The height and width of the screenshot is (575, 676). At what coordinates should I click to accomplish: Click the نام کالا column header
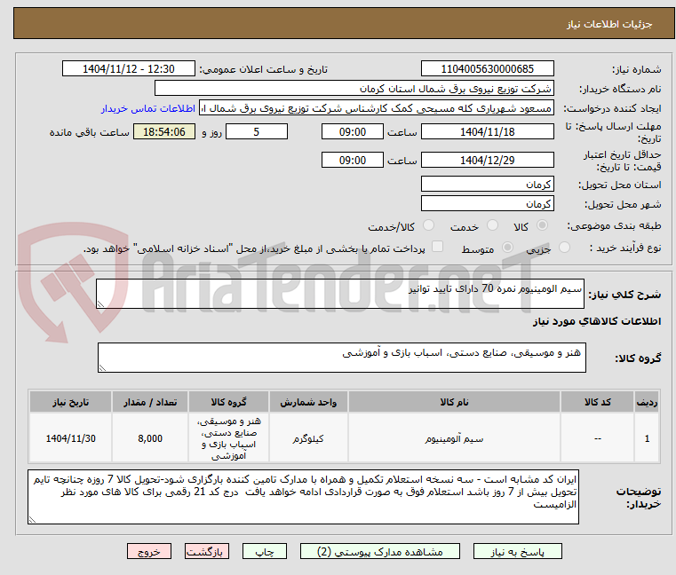point(454,402)
